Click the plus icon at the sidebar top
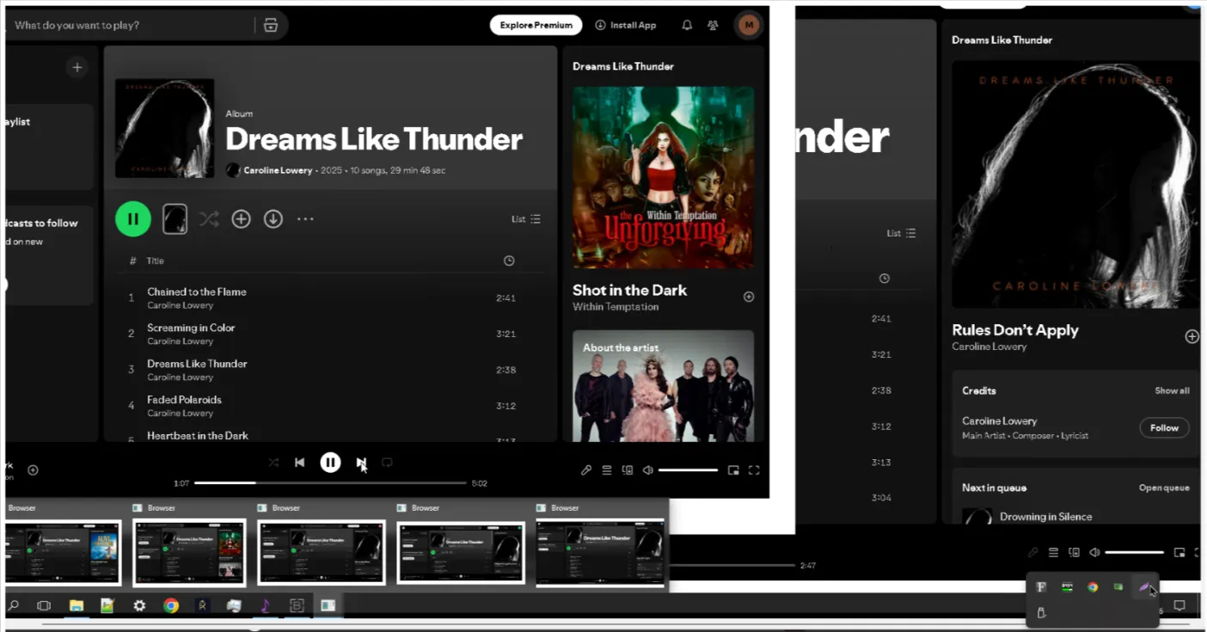The height and width of the screenshot is (632, 1207). 77,67
